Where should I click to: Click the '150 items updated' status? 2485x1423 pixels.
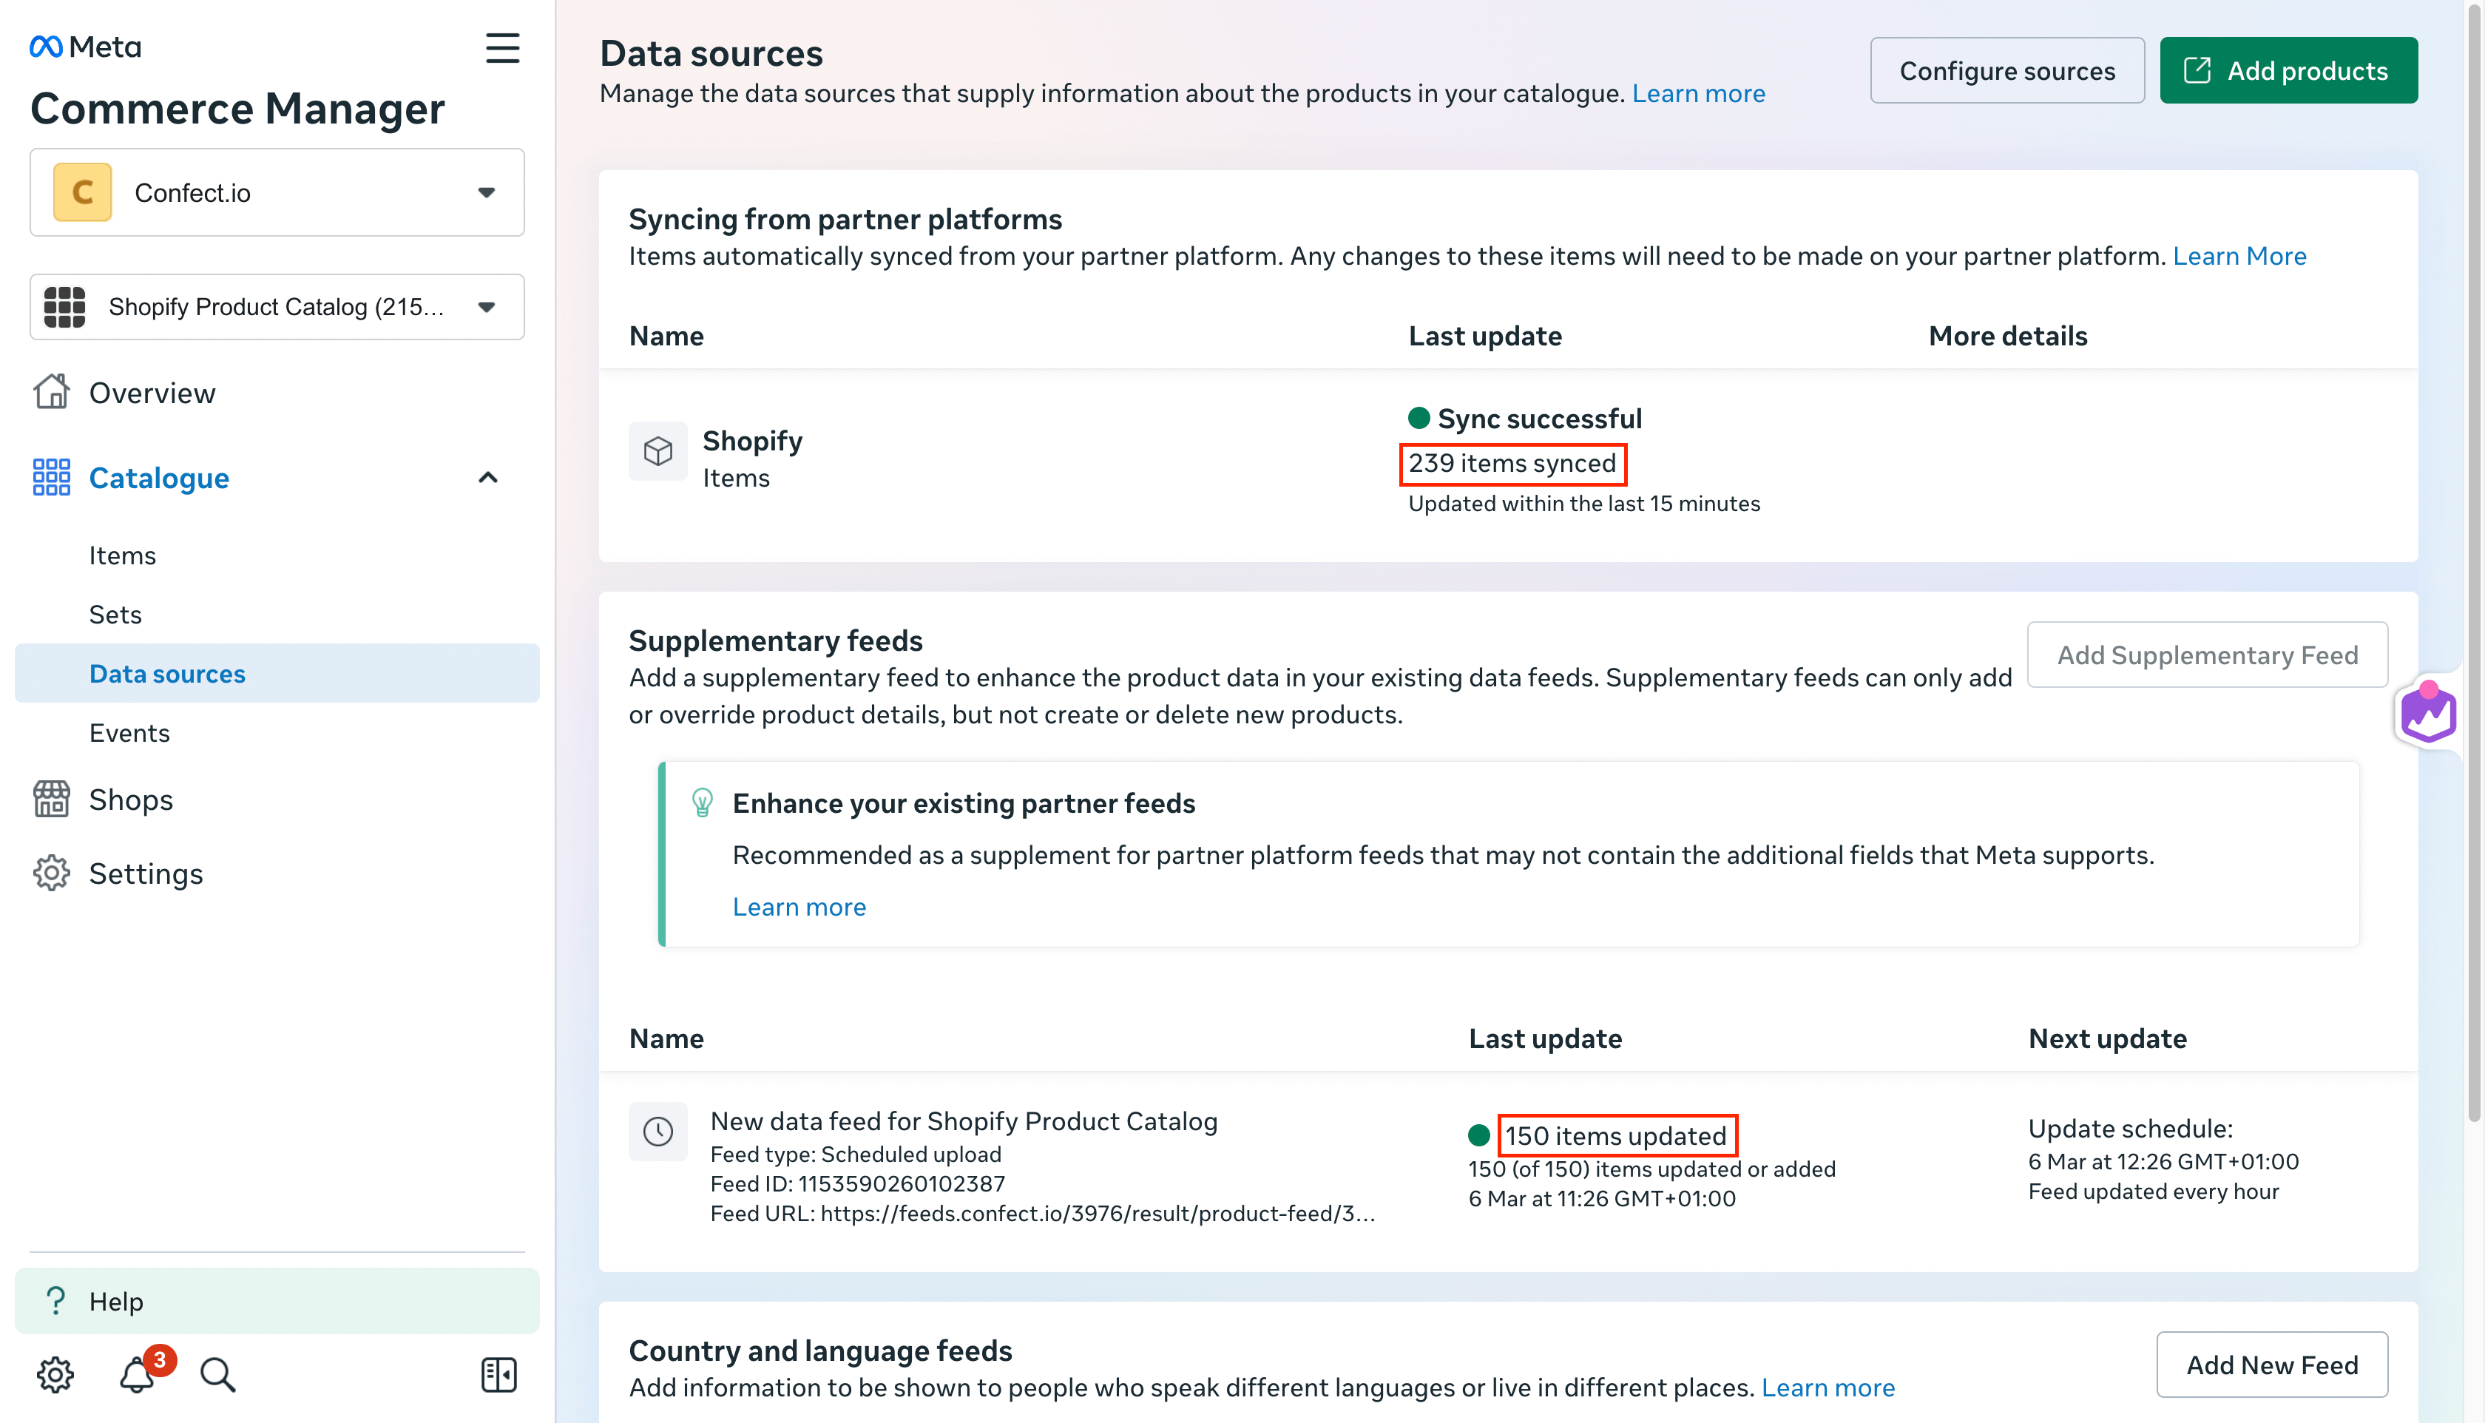[x=1615, y=1136]
